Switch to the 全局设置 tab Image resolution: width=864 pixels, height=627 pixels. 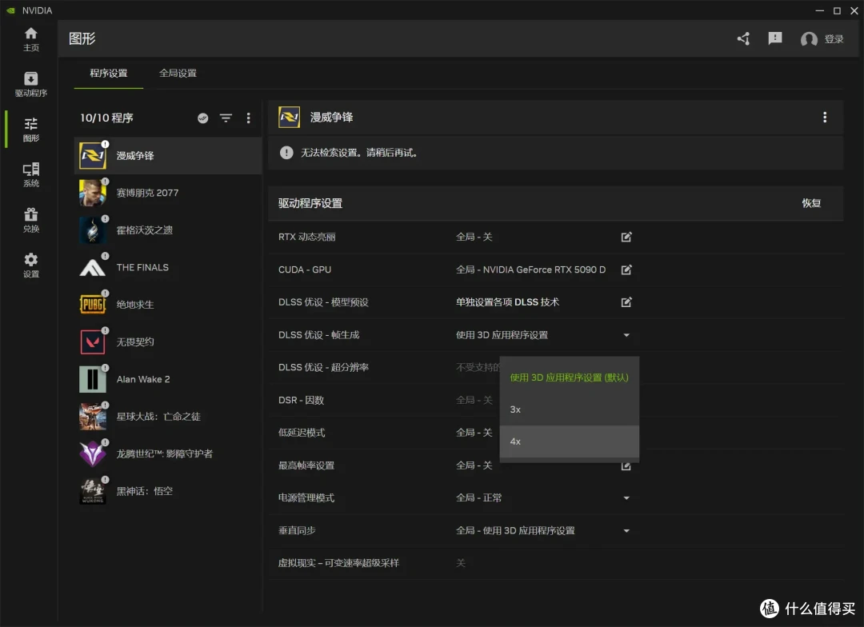tap(178, 74)
